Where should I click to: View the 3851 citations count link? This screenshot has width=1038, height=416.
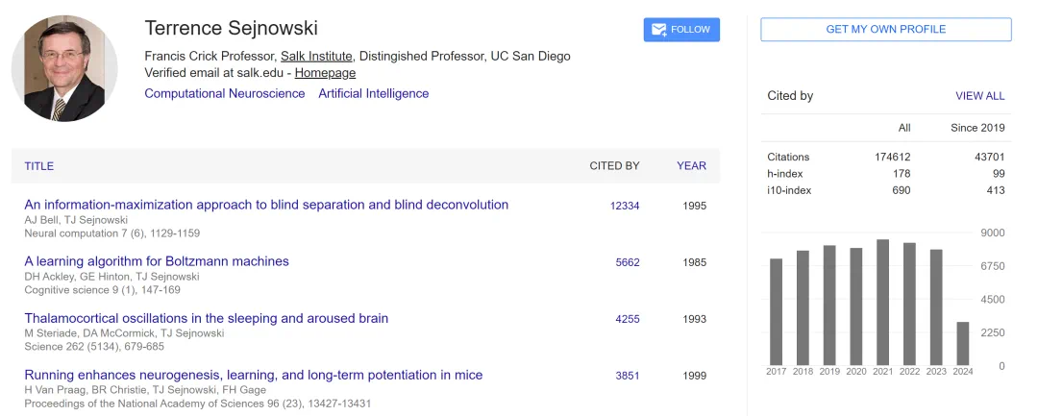click(x=628, y=376)
